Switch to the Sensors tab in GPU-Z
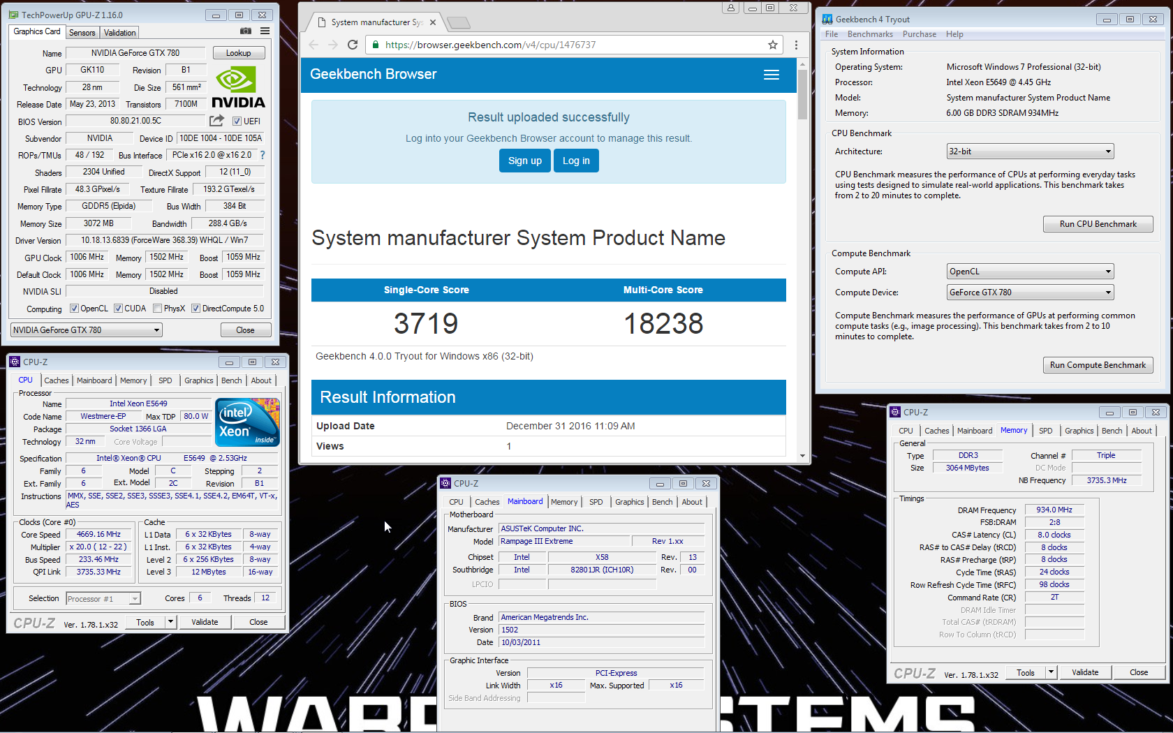1173x733 pixels. (82, 33)
